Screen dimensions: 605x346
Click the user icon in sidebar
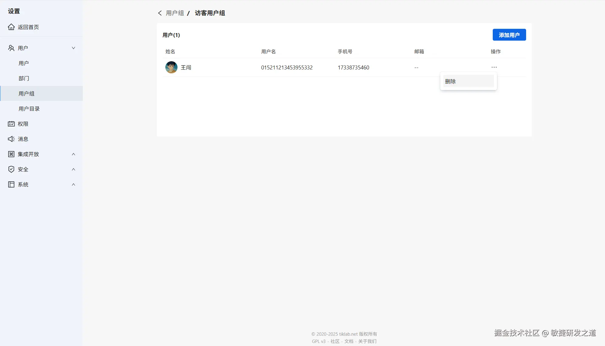click(11, 48)
